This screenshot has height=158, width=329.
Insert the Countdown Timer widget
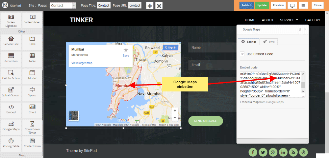click(x=32, y=127)
